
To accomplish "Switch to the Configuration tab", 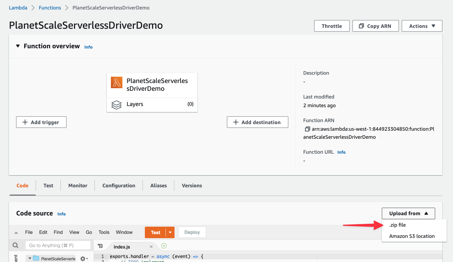I will [x=119, y=186].
